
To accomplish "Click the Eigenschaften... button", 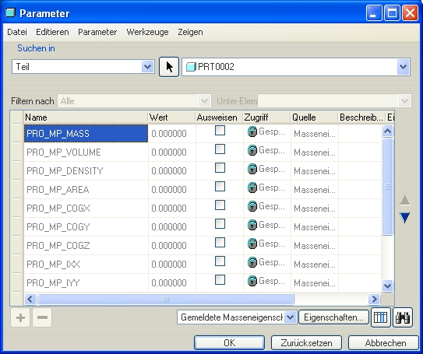I will tap(333, 317).
